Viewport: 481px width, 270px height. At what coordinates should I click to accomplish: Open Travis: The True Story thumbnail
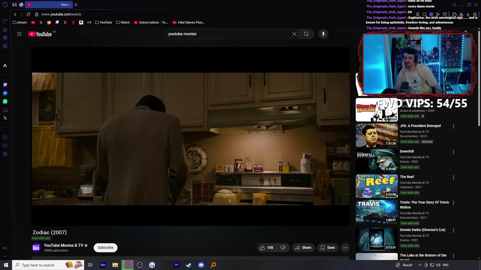377,211
